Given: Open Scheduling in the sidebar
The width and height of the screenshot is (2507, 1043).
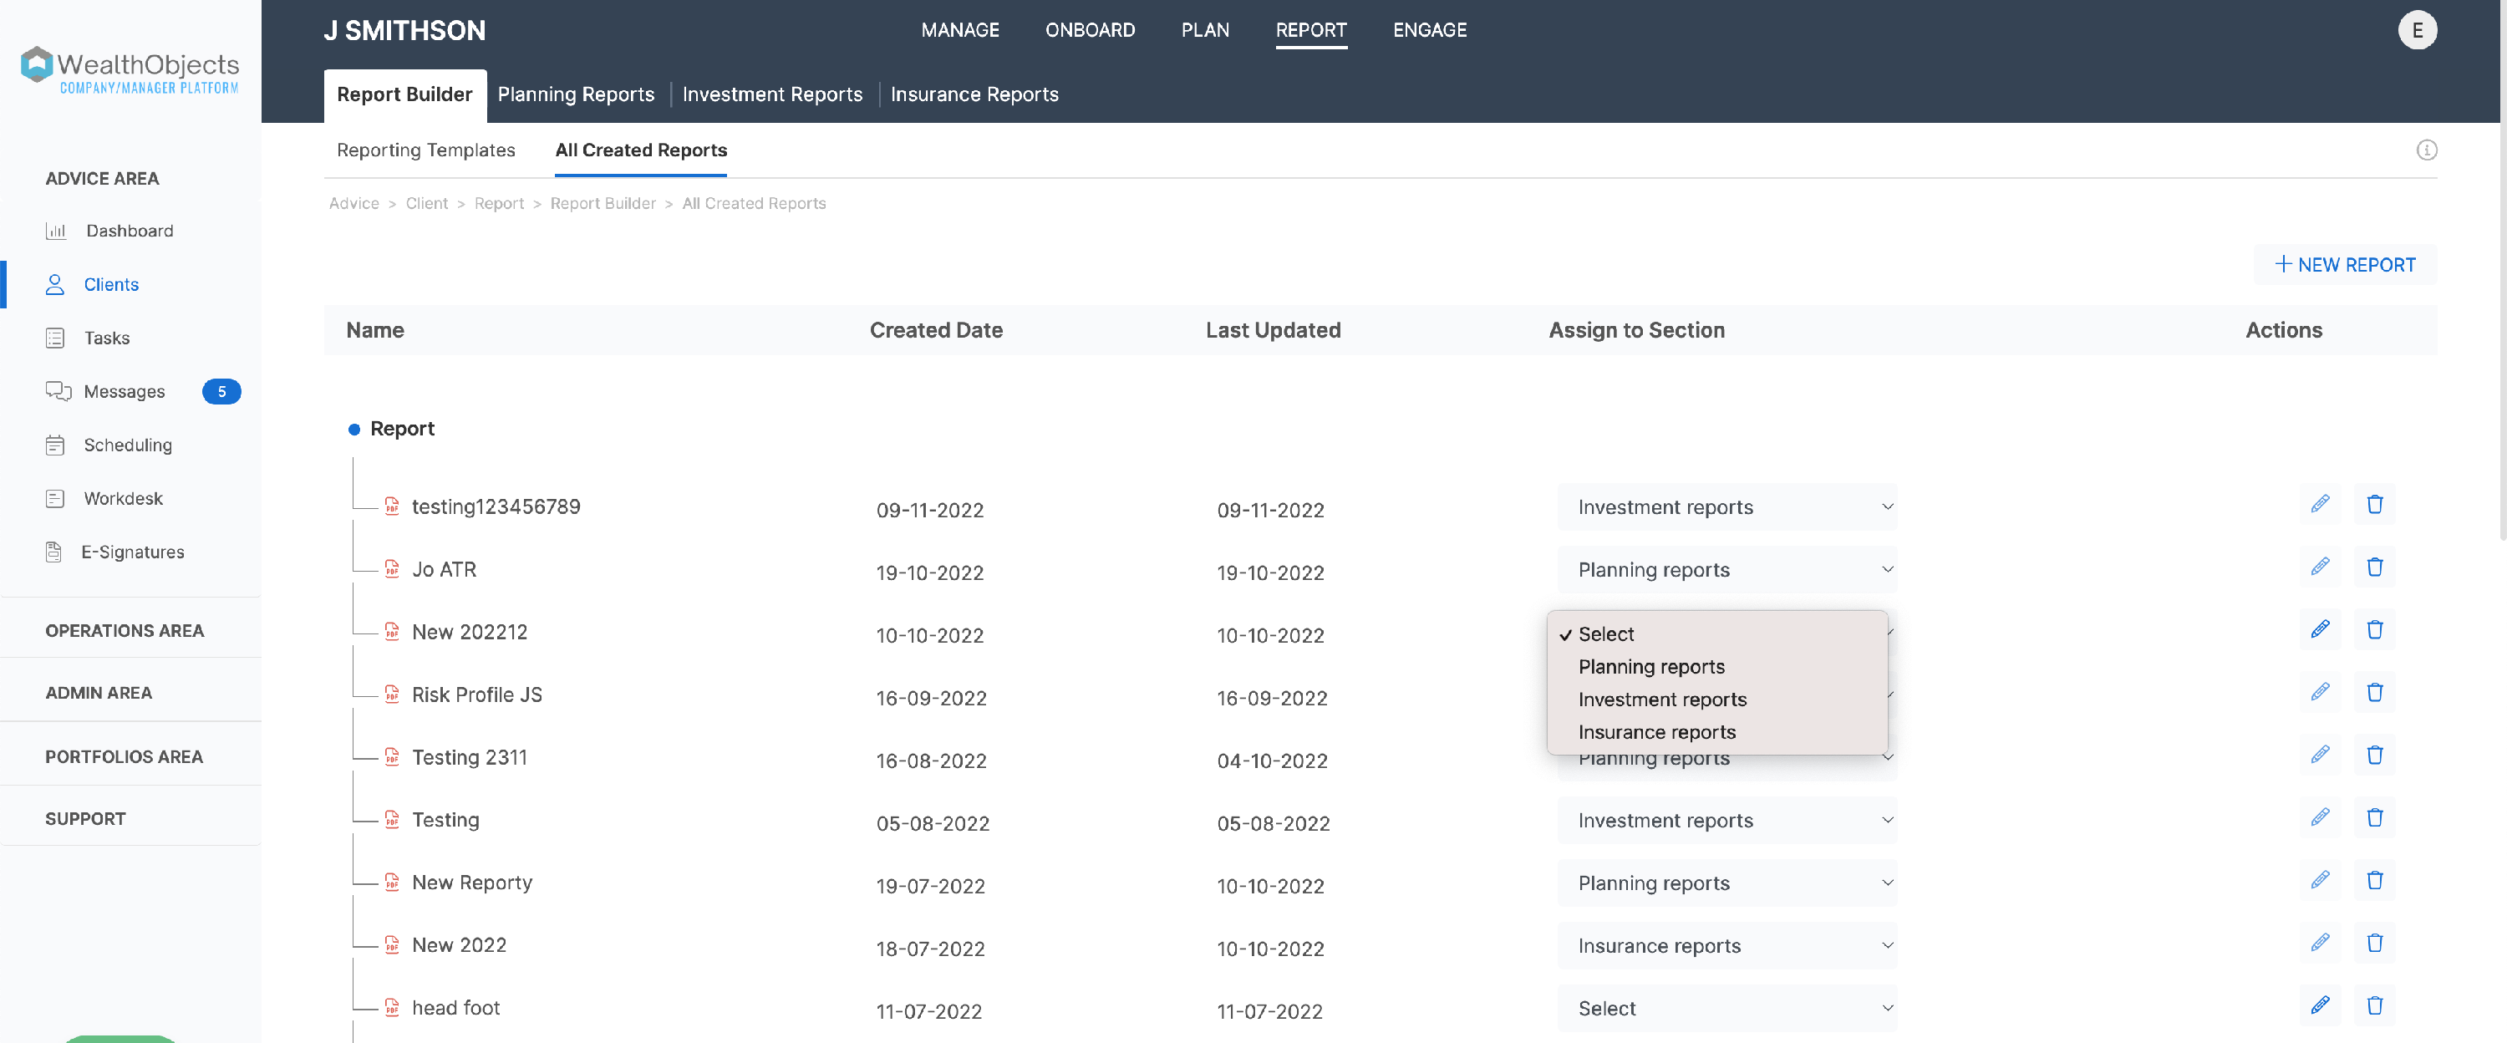Looking at the screenshot, I should click(x=109, y=445).
